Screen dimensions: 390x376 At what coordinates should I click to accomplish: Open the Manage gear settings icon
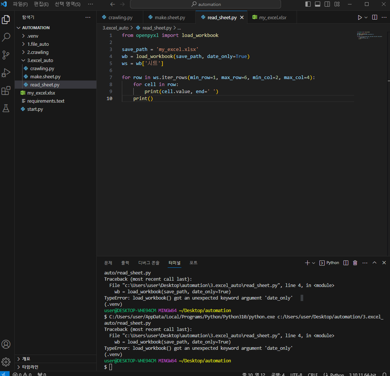pos(6,362)
